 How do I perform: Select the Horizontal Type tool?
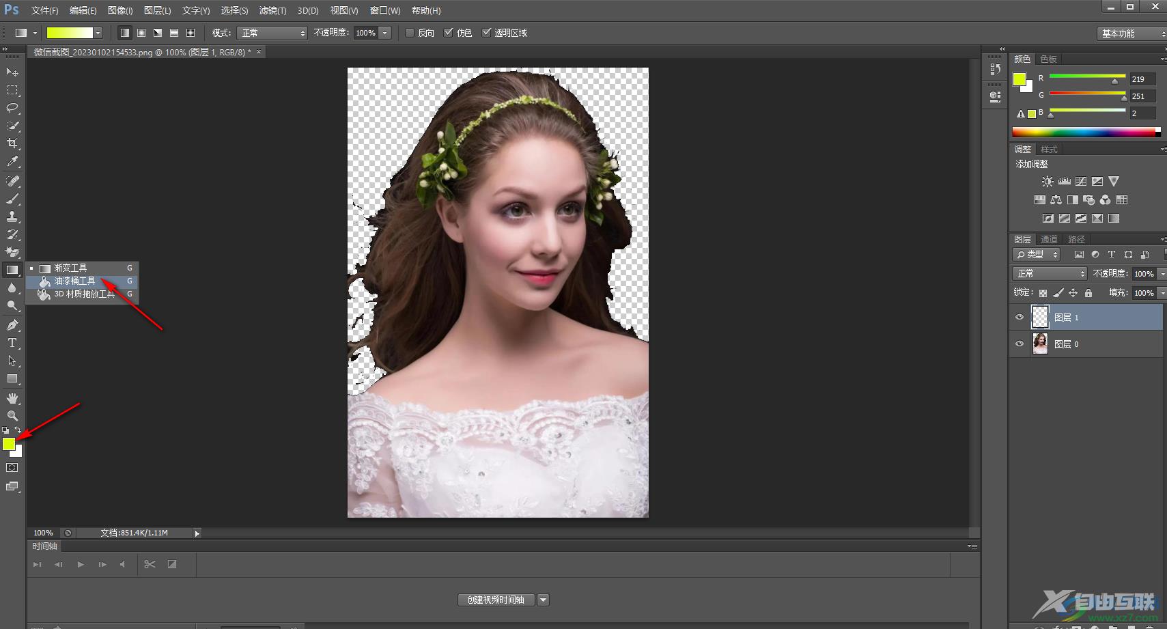(x=12, y=343)
